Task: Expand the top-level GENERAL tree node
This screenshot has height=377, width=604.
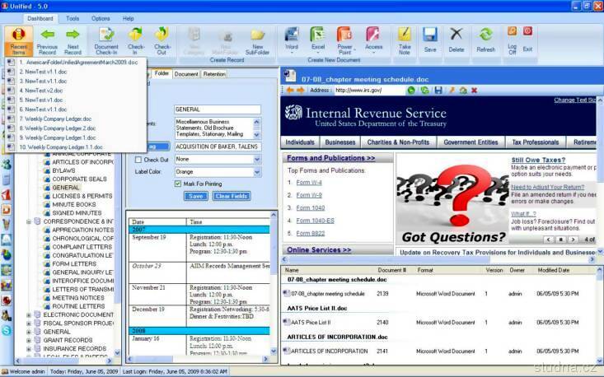Action: point(29,332)
